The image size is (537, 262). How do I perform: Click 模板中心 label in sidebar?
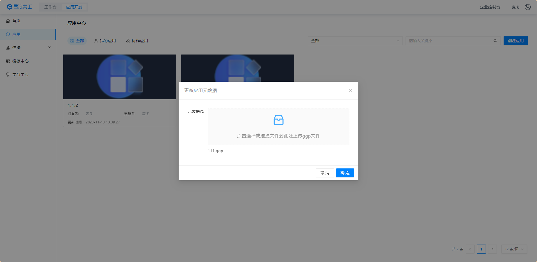[x=21, y=61]
